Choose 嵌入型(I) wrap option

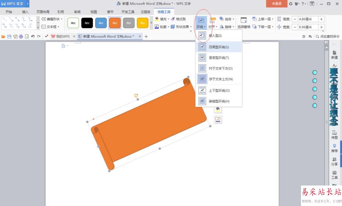[x=219, y=36]
